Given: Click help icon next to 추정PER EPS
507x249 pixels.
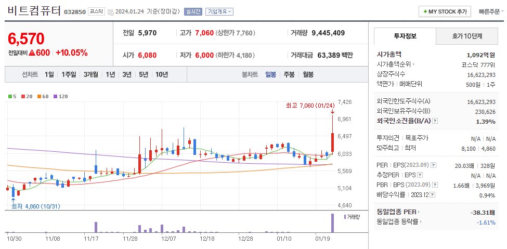Looking at the screenshot, I should coord(420,175).
